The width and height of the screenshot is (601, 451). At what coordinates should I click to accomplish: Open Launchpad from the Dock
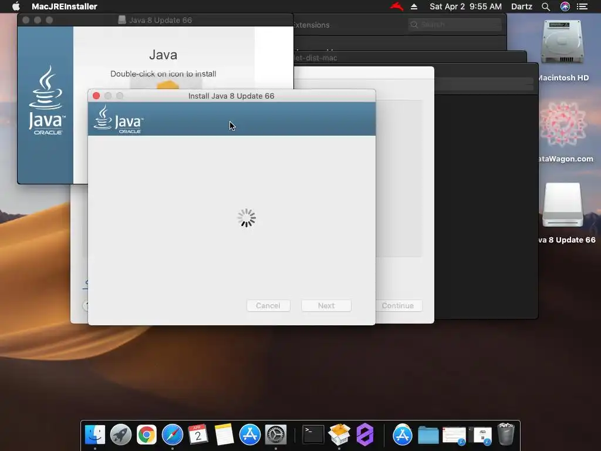tap(121, 435)
